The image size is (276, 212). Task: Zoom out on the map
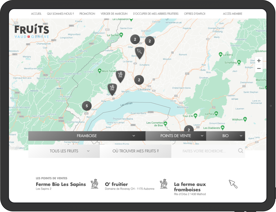tap(259, 68)
